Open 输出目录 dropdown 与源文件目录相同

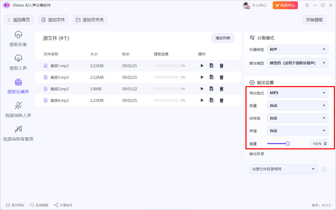[x=283, y=169]
